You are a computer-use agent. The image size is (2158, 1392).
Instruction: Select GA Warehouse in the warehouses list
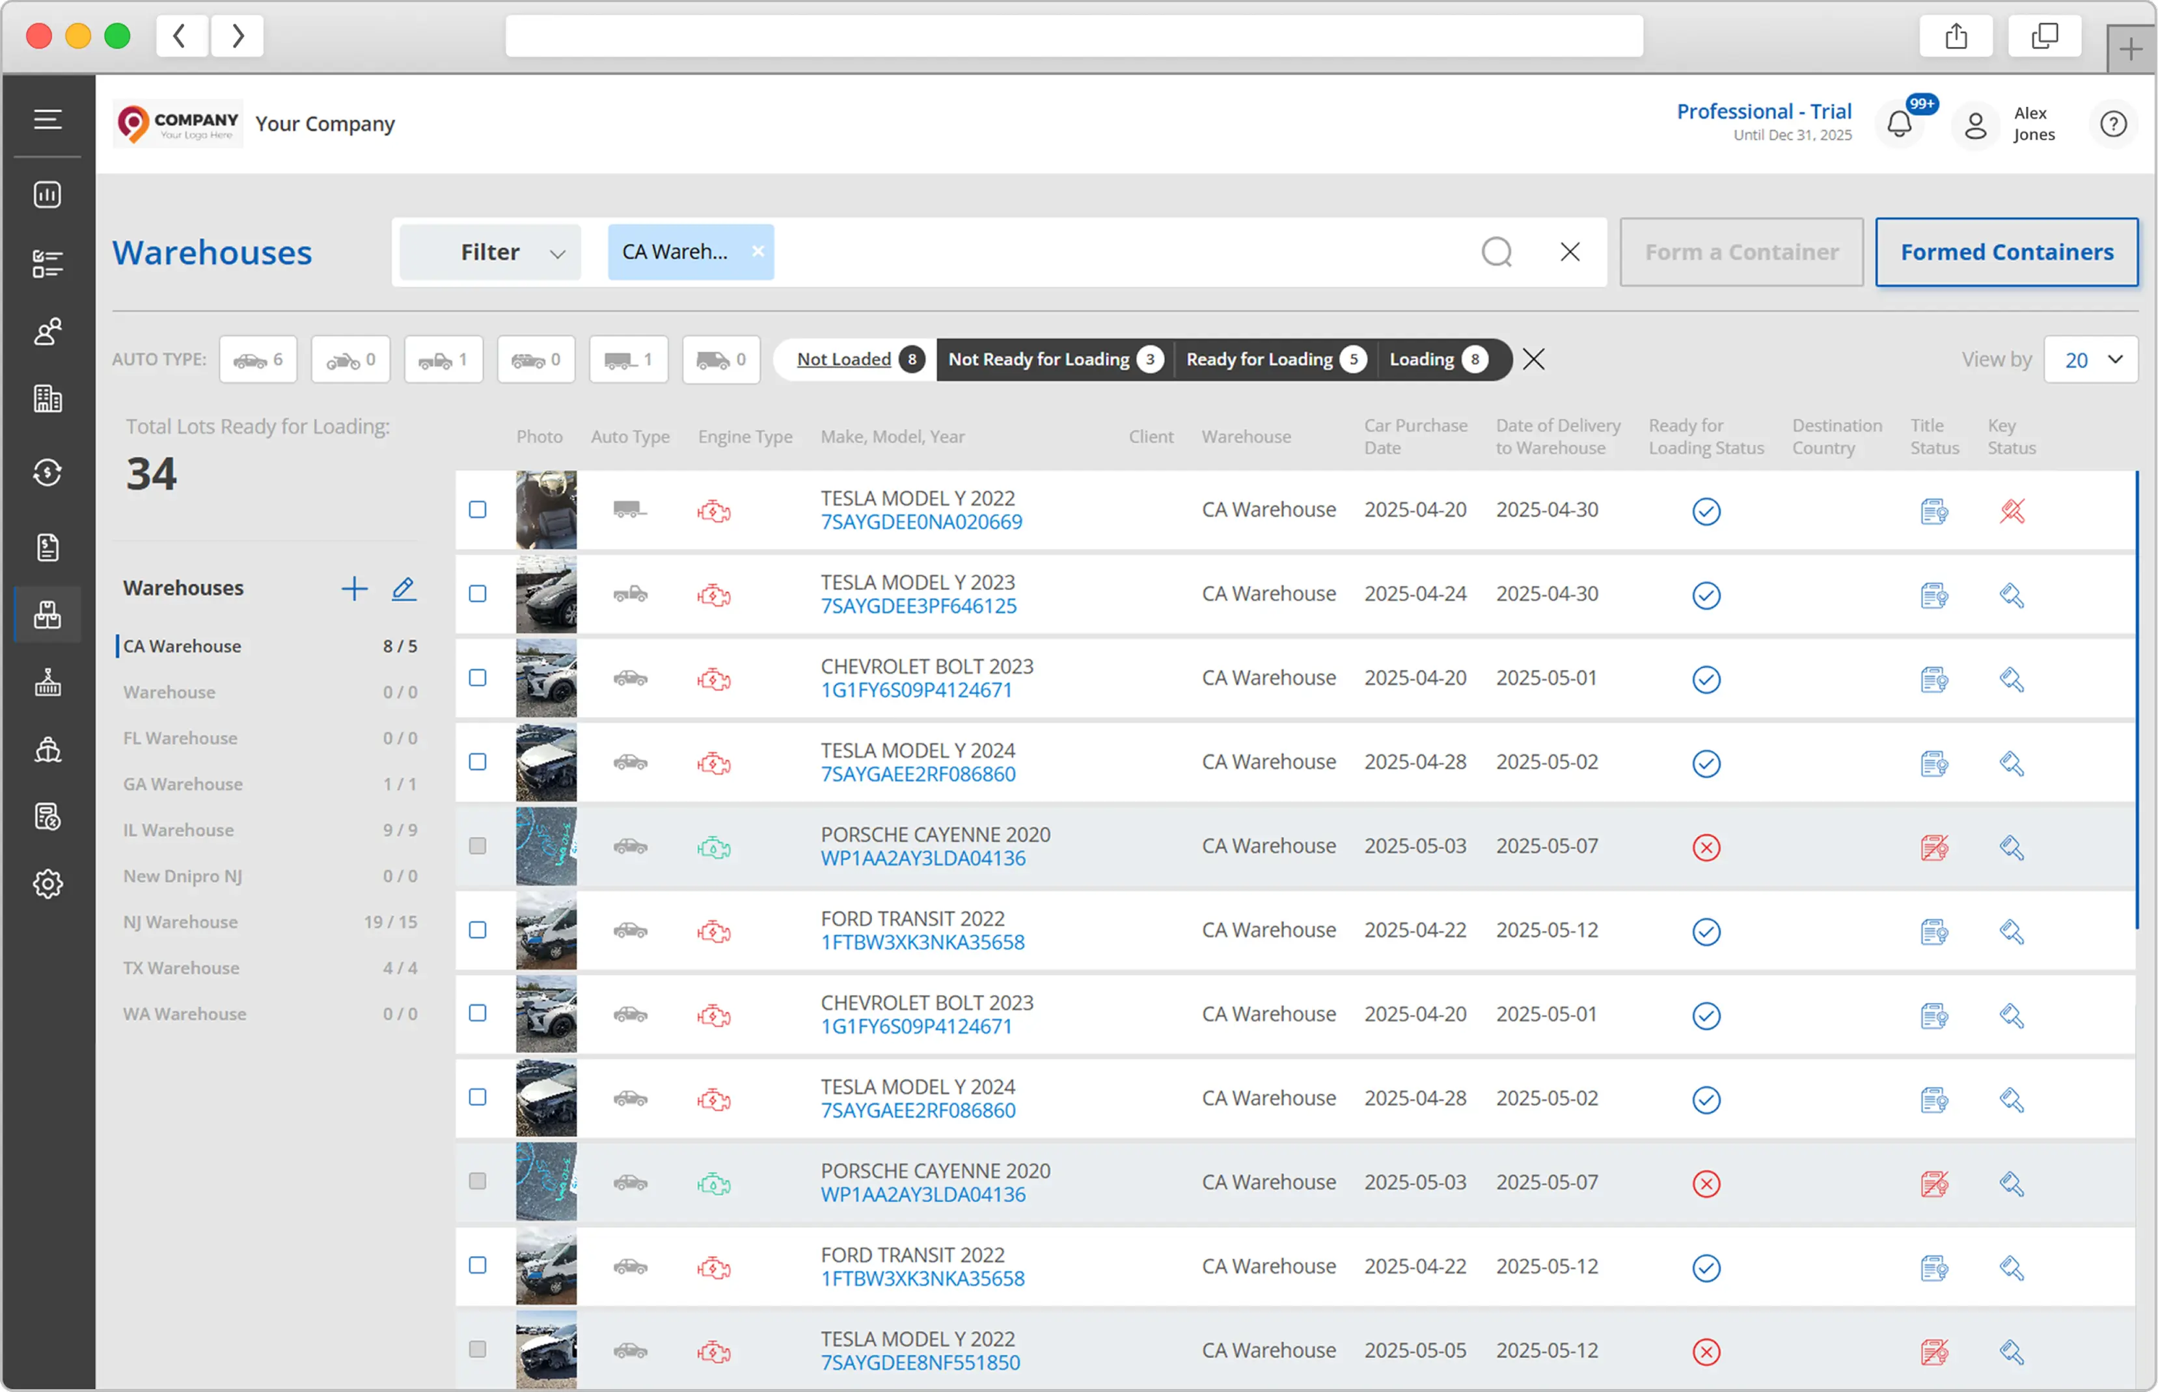270,784
